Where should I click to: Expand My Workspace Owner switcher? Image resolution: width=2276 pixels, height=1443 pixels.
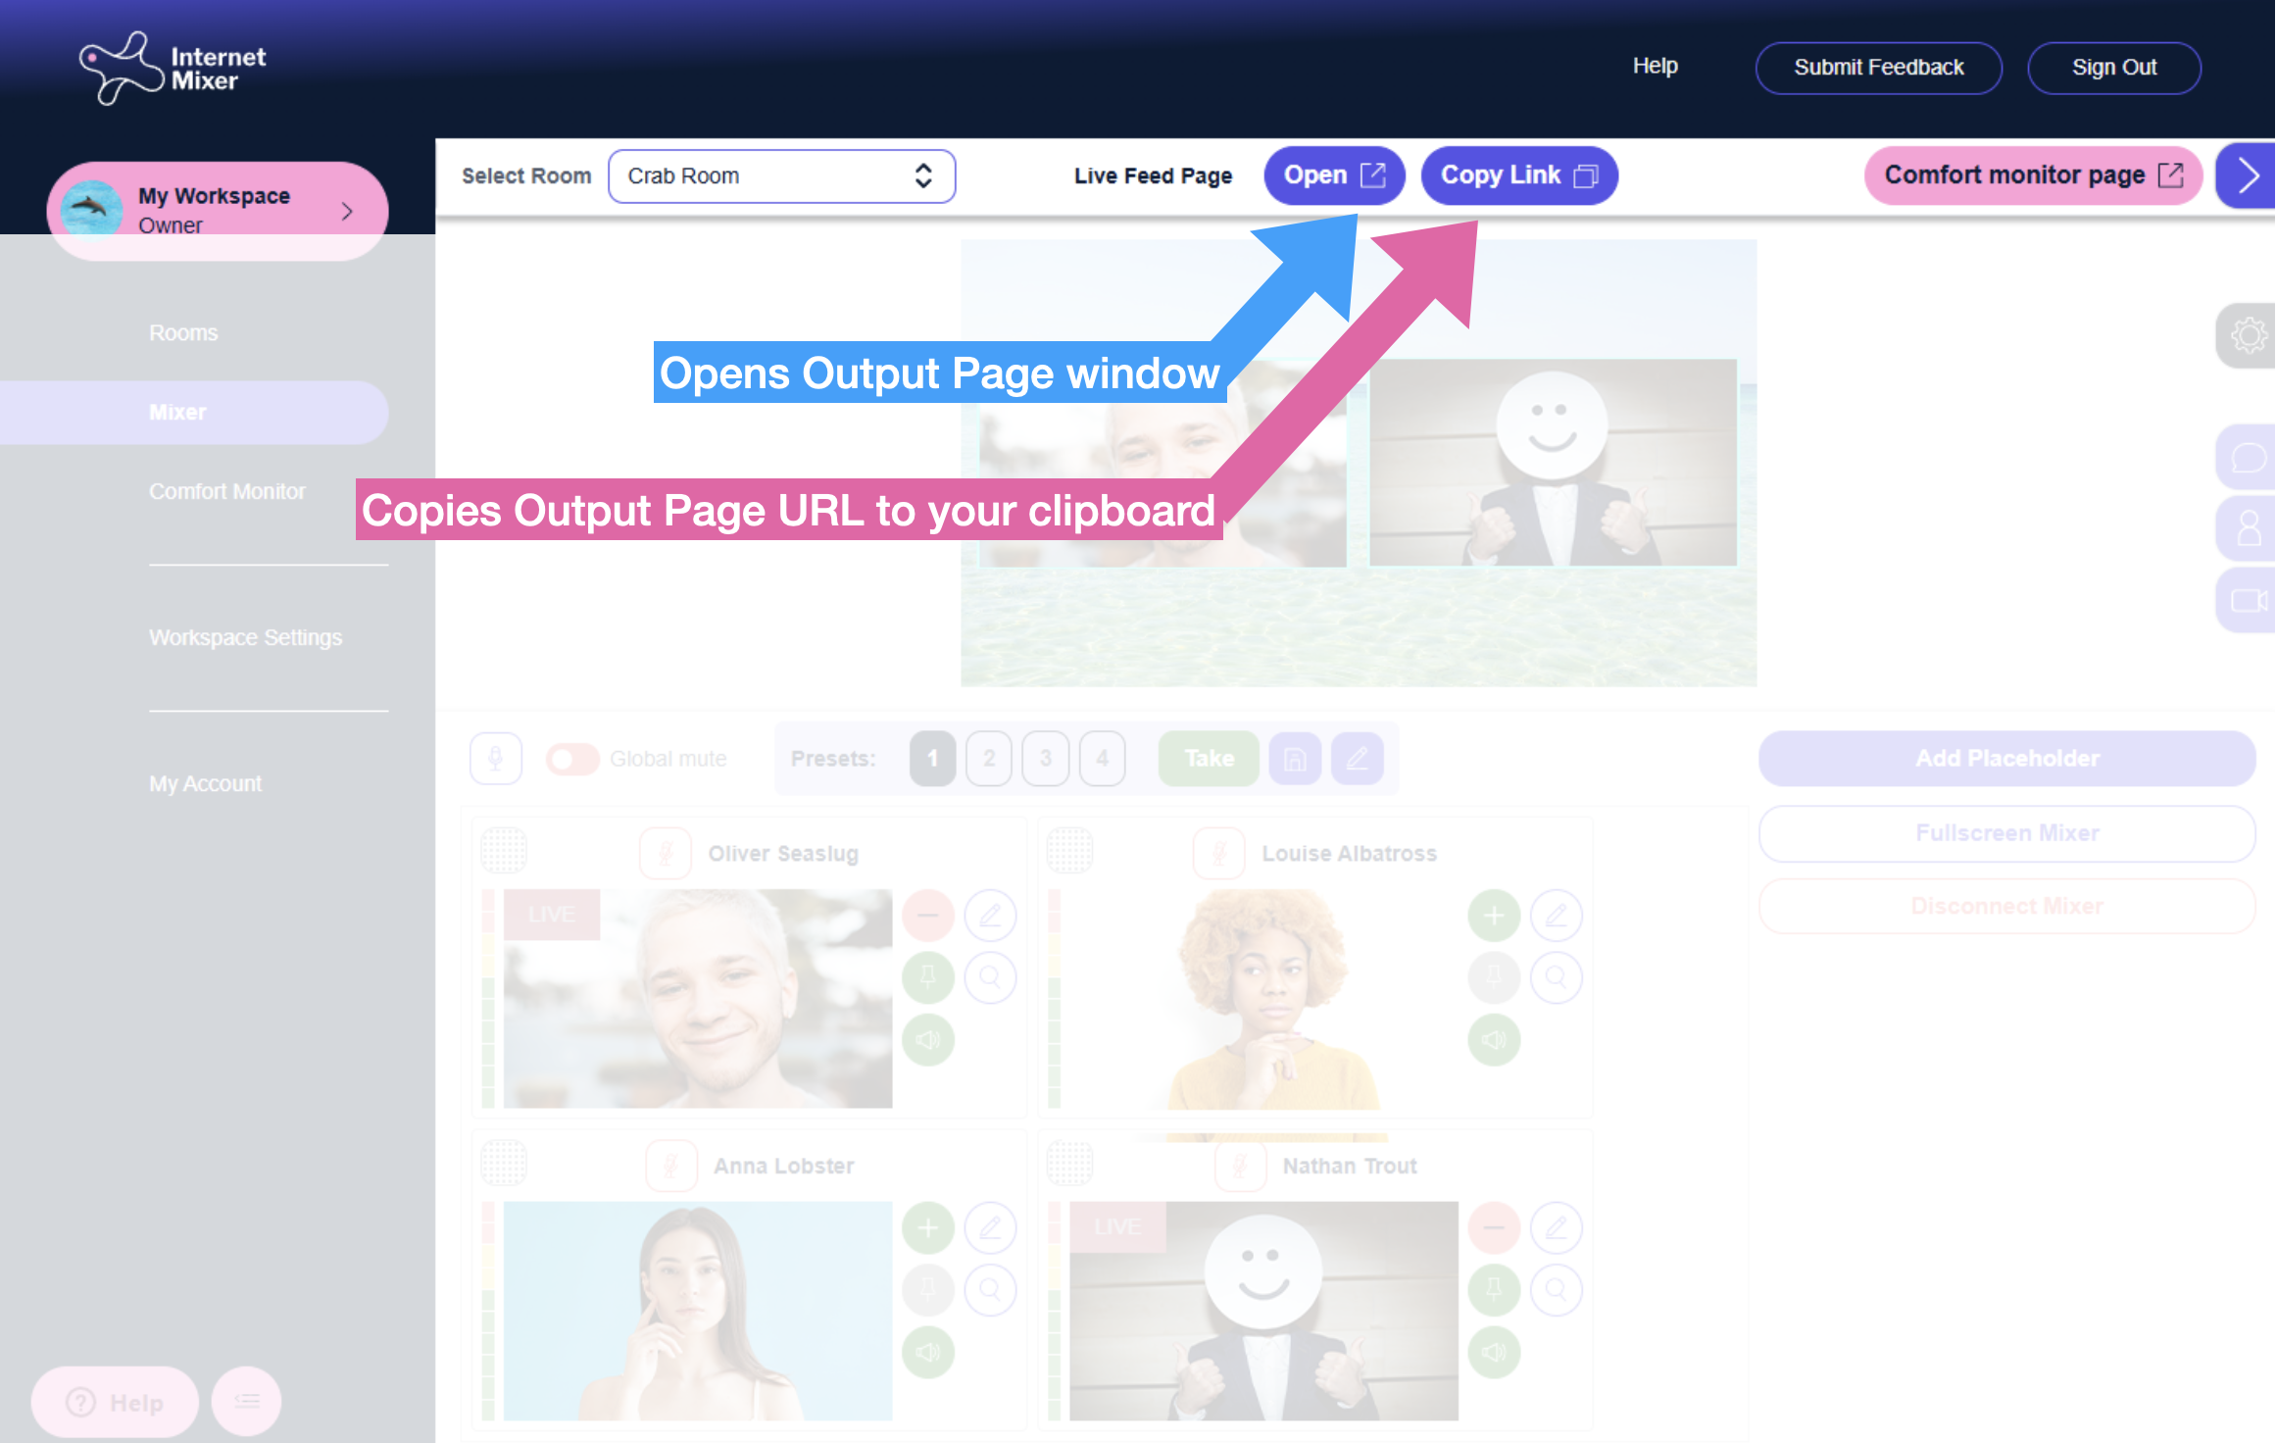(x=218, y=211)
